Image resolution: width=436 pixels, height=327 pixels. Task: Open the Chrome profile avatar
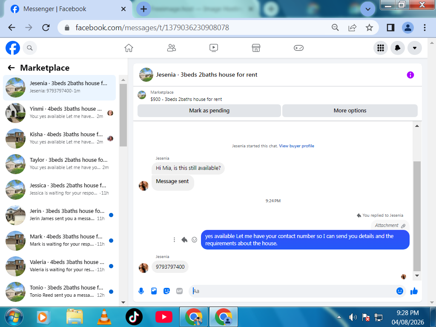[x=407, y=28]
